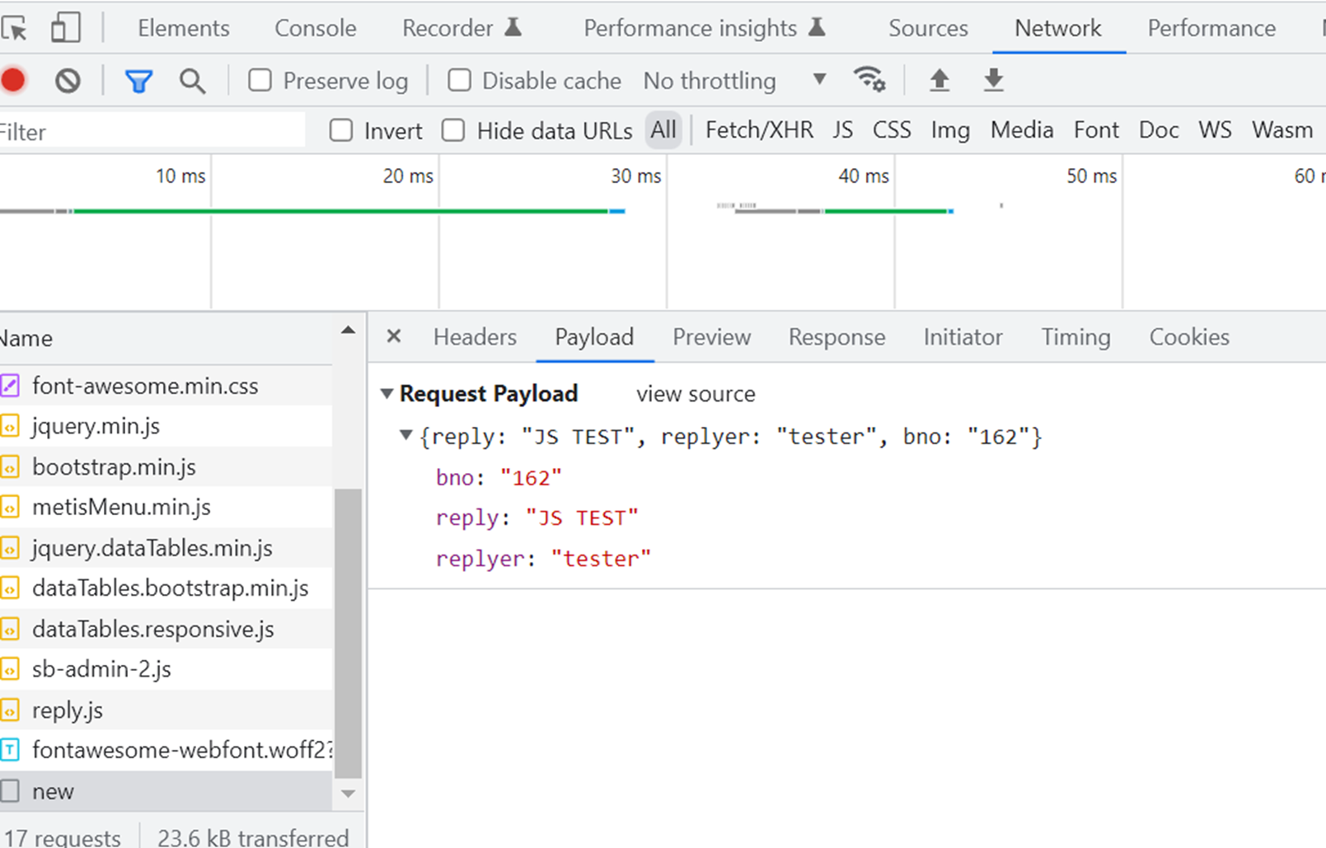Screen dimensions: 1326x848
Task: Click the replyer "tester" payload value
Action: coord(601,559)
